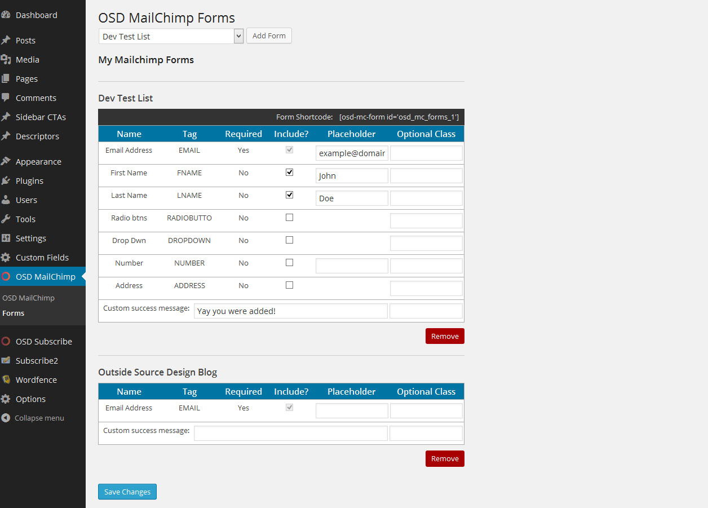Click Optional Class field for Address row
The image size is (708, 508).
(x=426, y=288)
